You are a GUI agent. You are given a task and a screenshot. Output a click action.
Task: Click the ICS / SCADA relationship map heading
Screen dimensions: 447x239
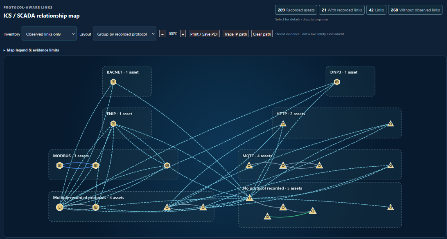click(x=42, y=16)
